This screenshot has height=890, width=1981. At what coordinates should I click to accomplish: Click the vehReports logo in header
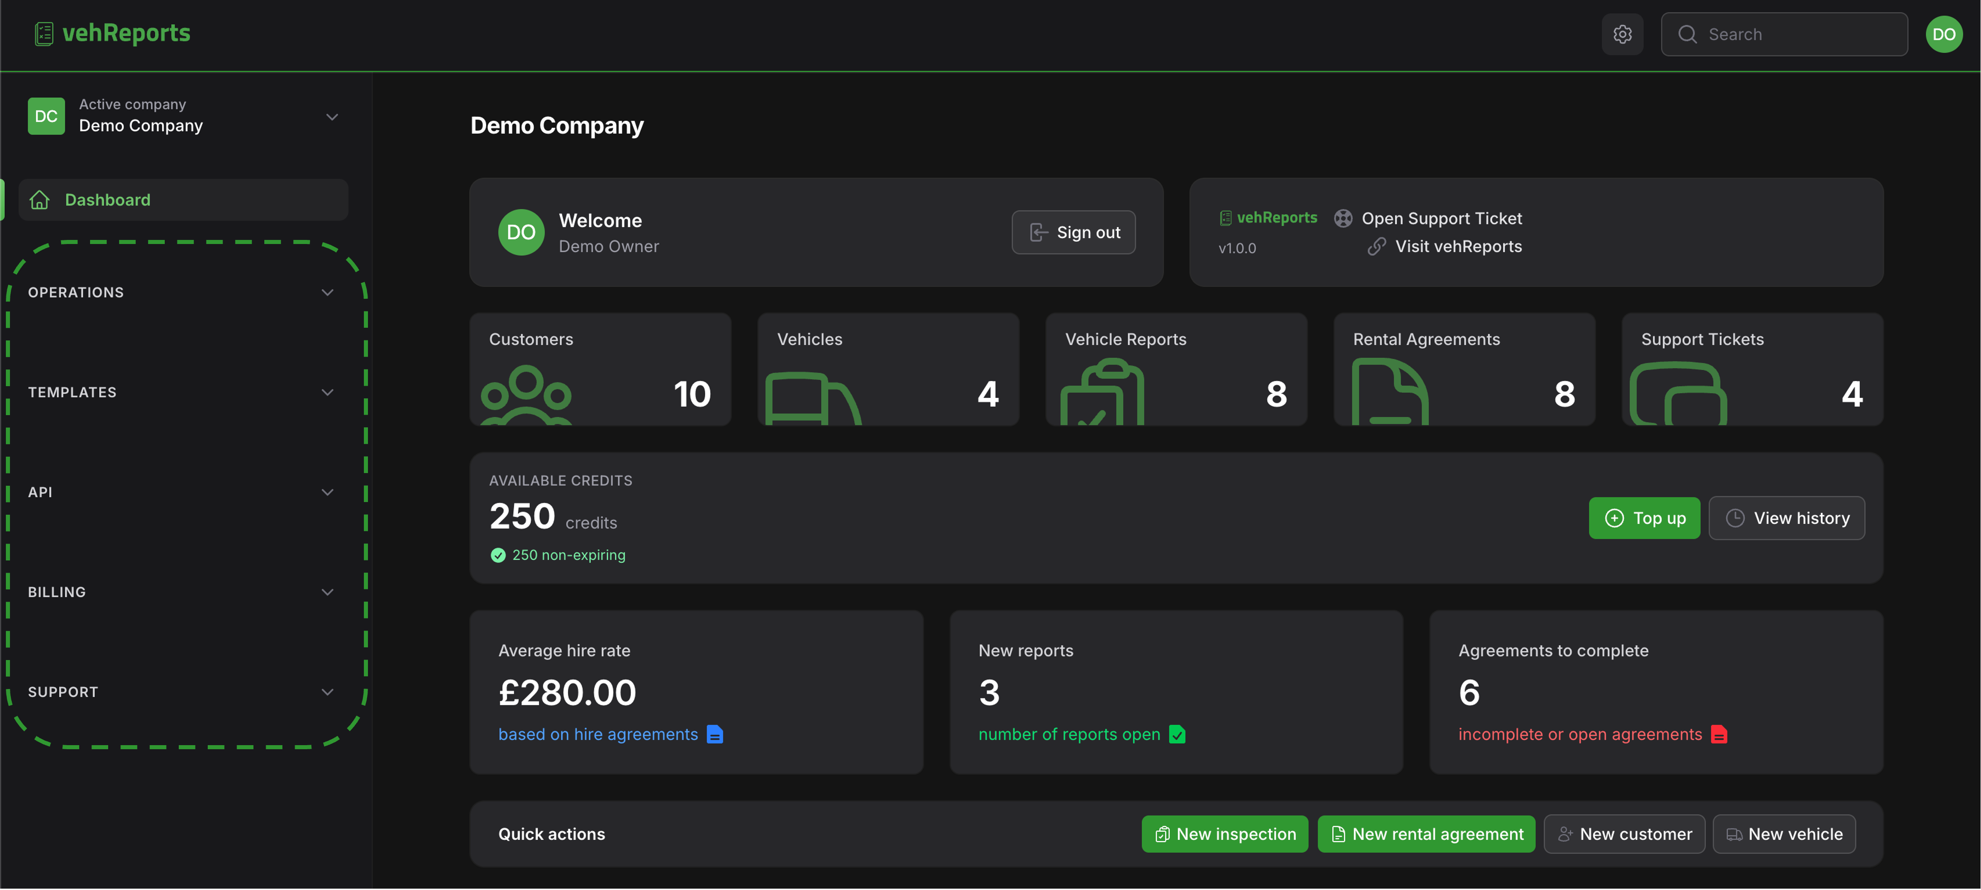point(112,33)
